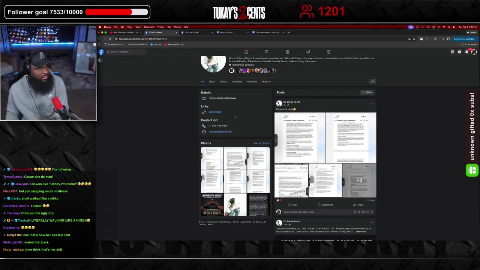
Task: Click the heart reaction count on post
Action: coord(279,200)
